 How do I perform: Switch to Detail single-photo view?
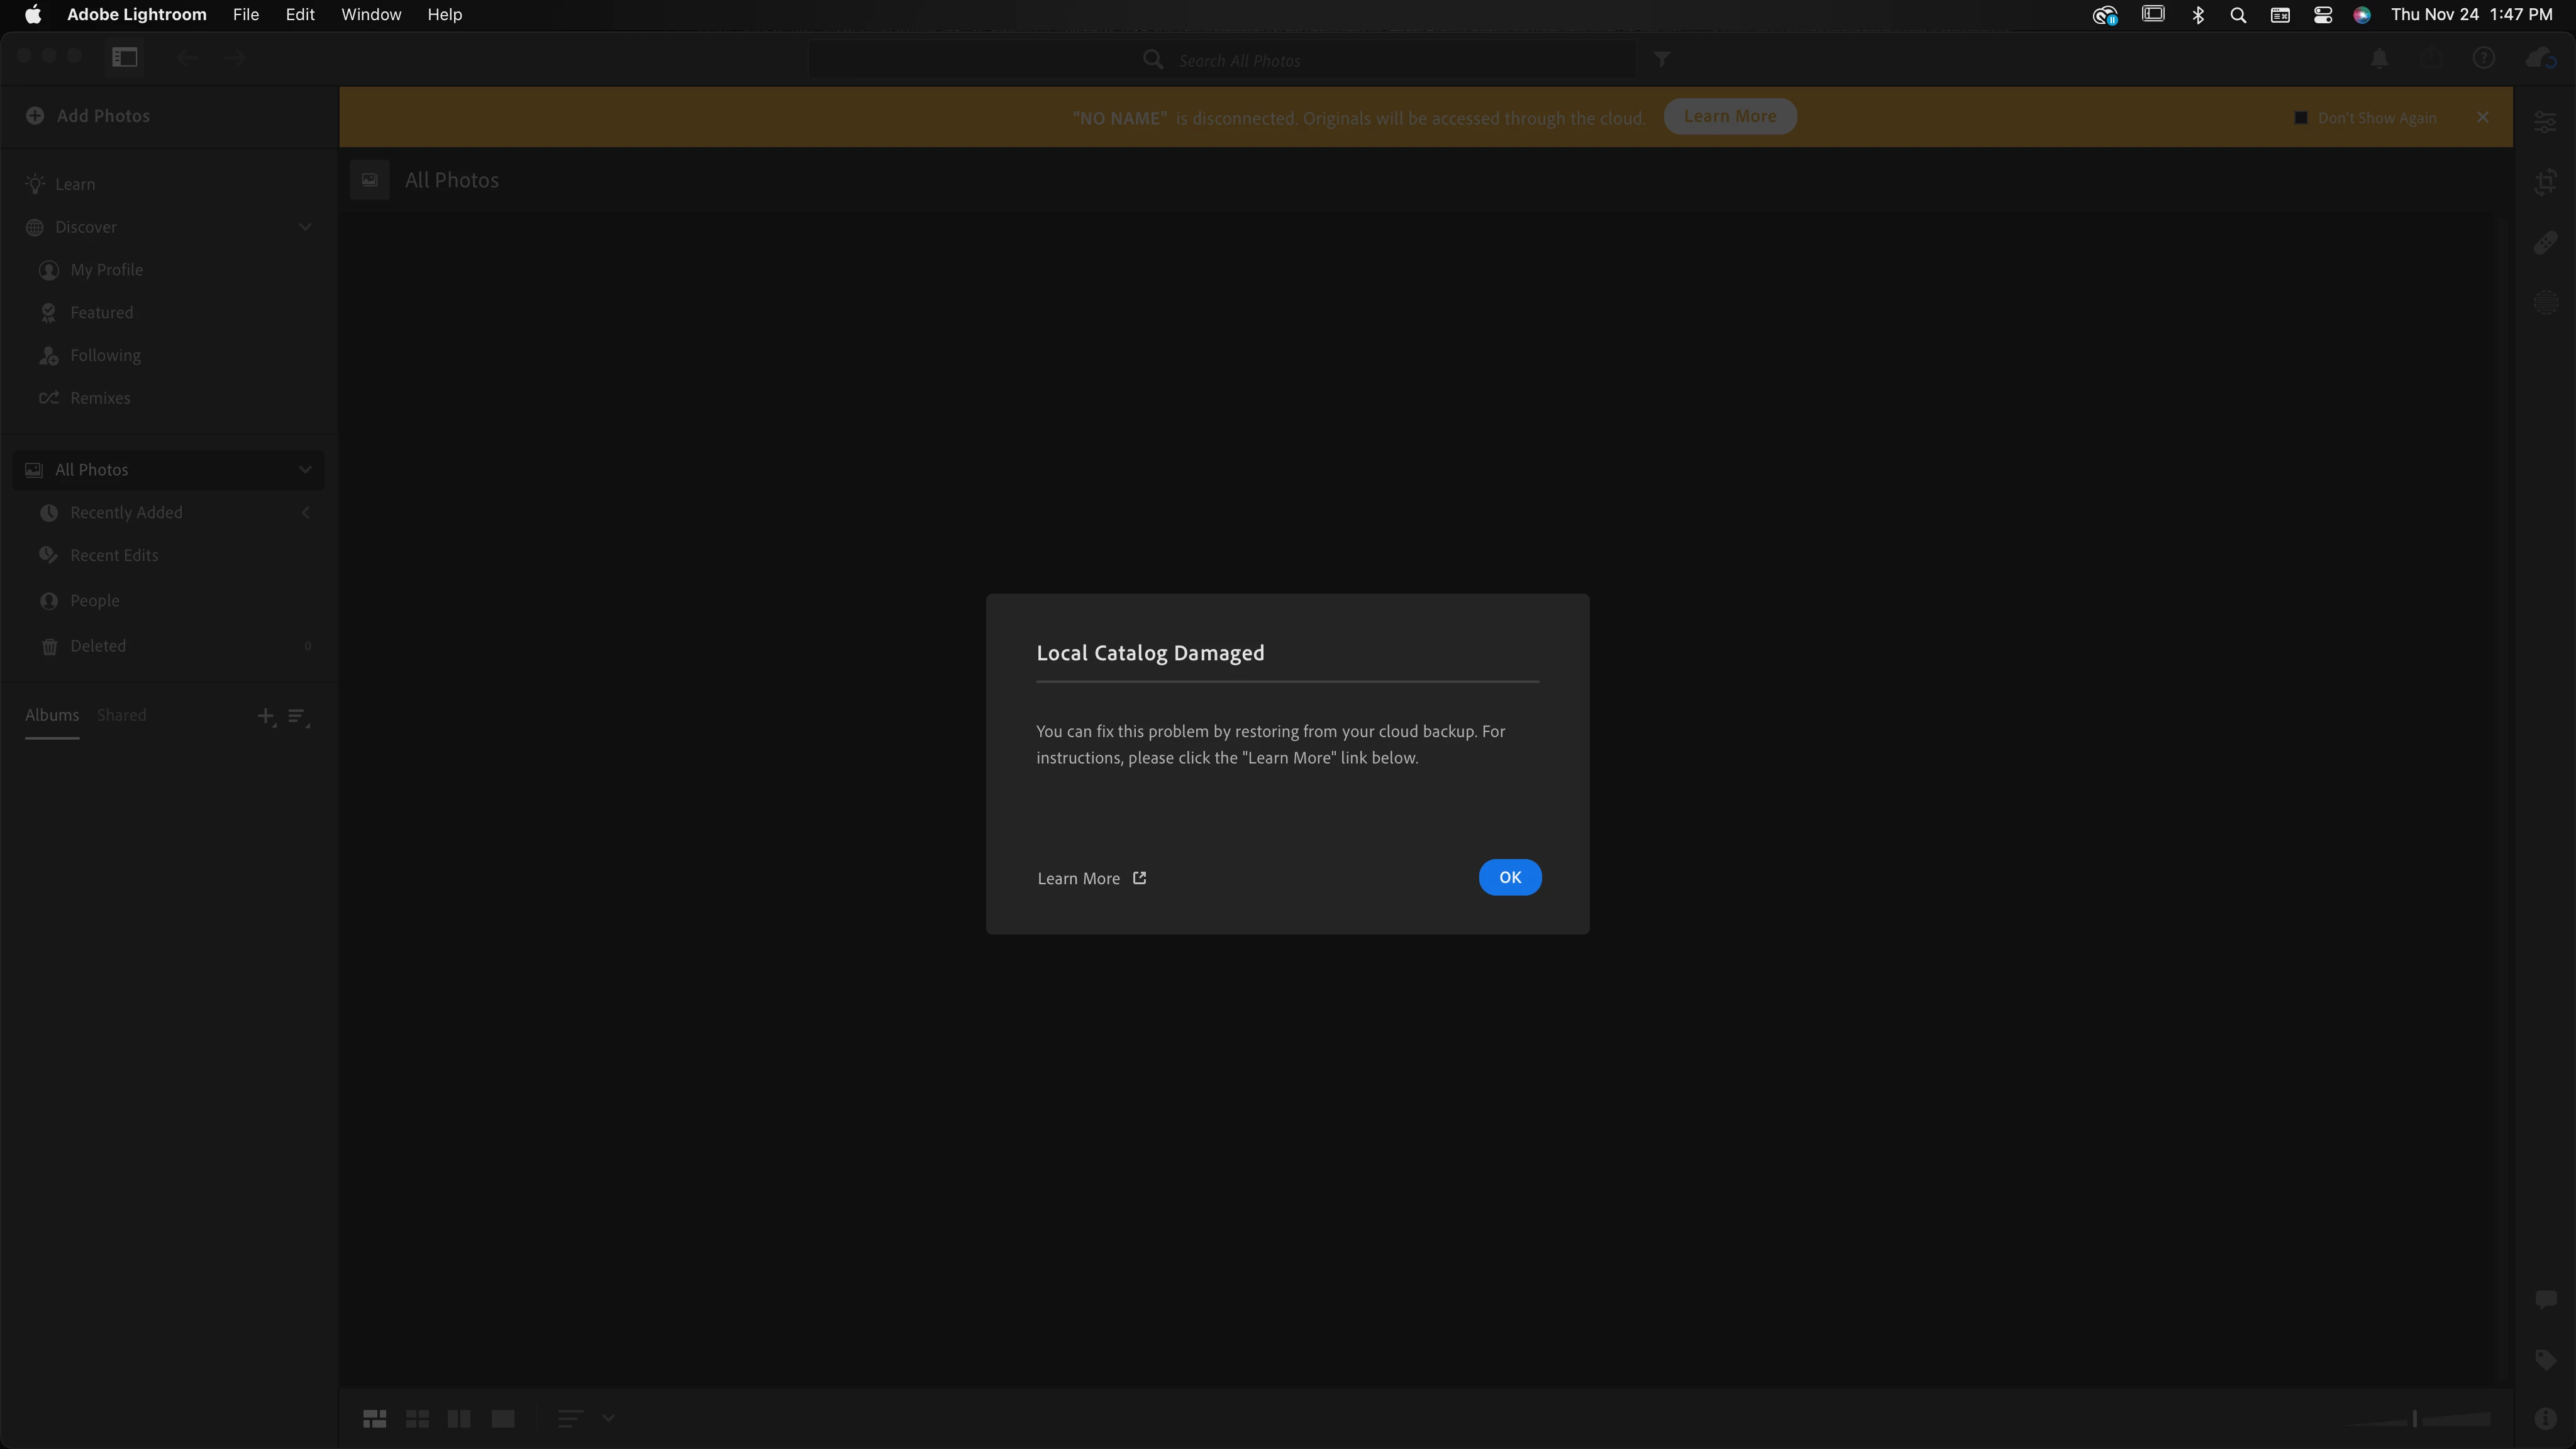click(503, 1418)
